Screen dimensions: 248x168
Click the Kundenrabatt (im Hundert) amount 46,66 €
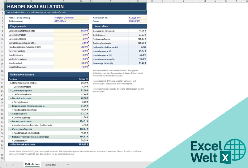(x=71, y=133)
